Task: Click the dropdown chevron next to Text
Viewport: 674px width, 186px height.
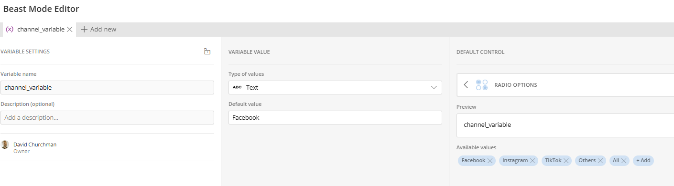Action: click(x=434, y=88)
